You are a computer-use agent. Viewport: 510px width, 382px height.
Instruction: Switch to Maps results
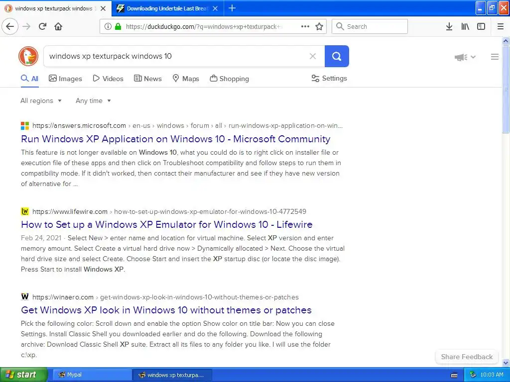(186, 79)
